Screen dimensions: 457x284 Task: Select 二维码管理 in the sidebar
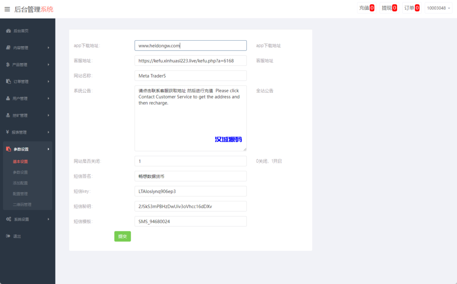coord(22,205)
